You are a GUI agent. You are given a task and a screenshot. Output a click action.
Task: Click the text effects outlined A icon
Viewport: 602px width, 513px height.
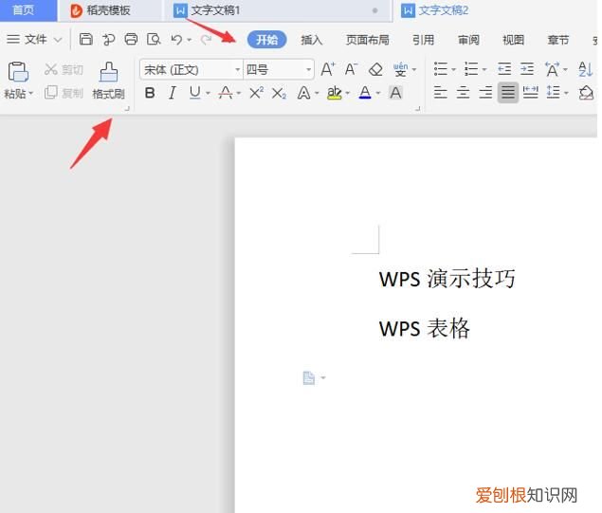pyautogui.click(x=303, y=93)
